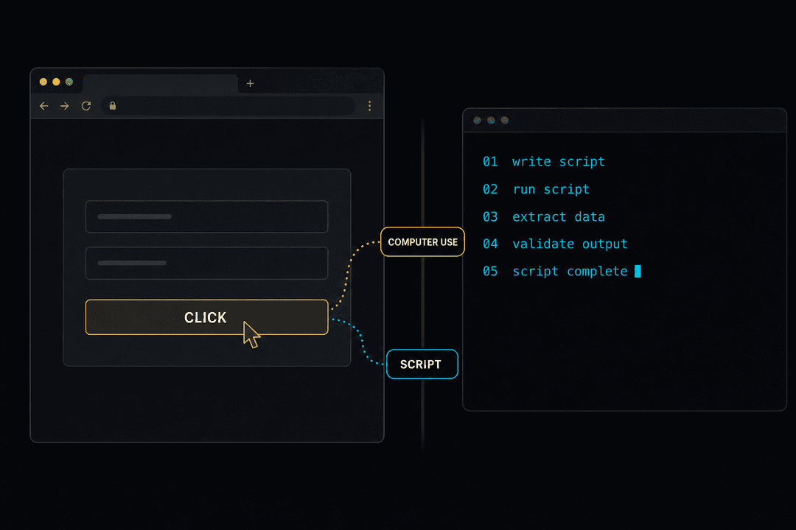Click the browser forward arrow
Image resolution: width=796 pixels, height=530 pixels.
[x=64, y=106]
